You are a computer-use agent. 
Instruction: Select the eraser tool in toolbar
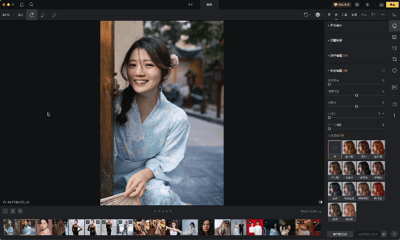[x=54, y=15]
